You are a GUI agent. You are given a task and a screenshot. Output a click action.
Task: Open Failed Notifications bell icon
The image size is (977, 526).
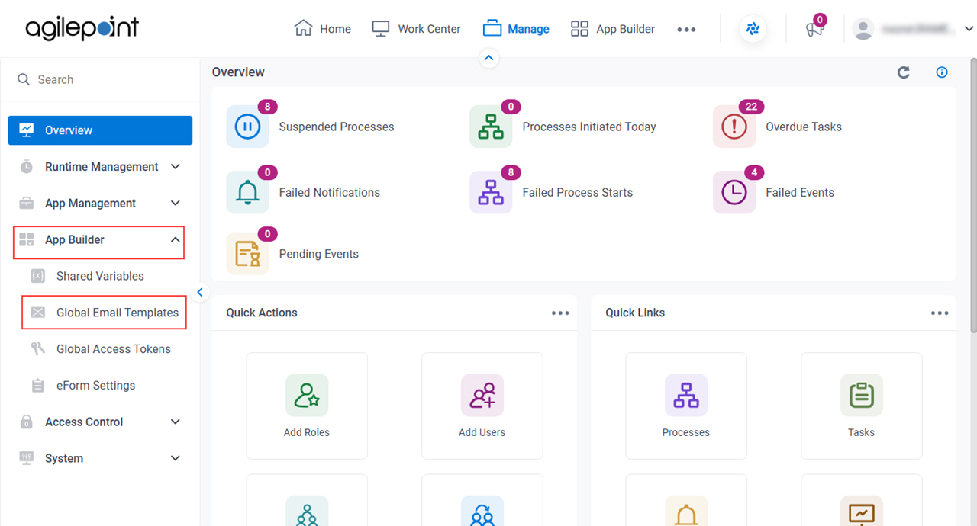247,192
